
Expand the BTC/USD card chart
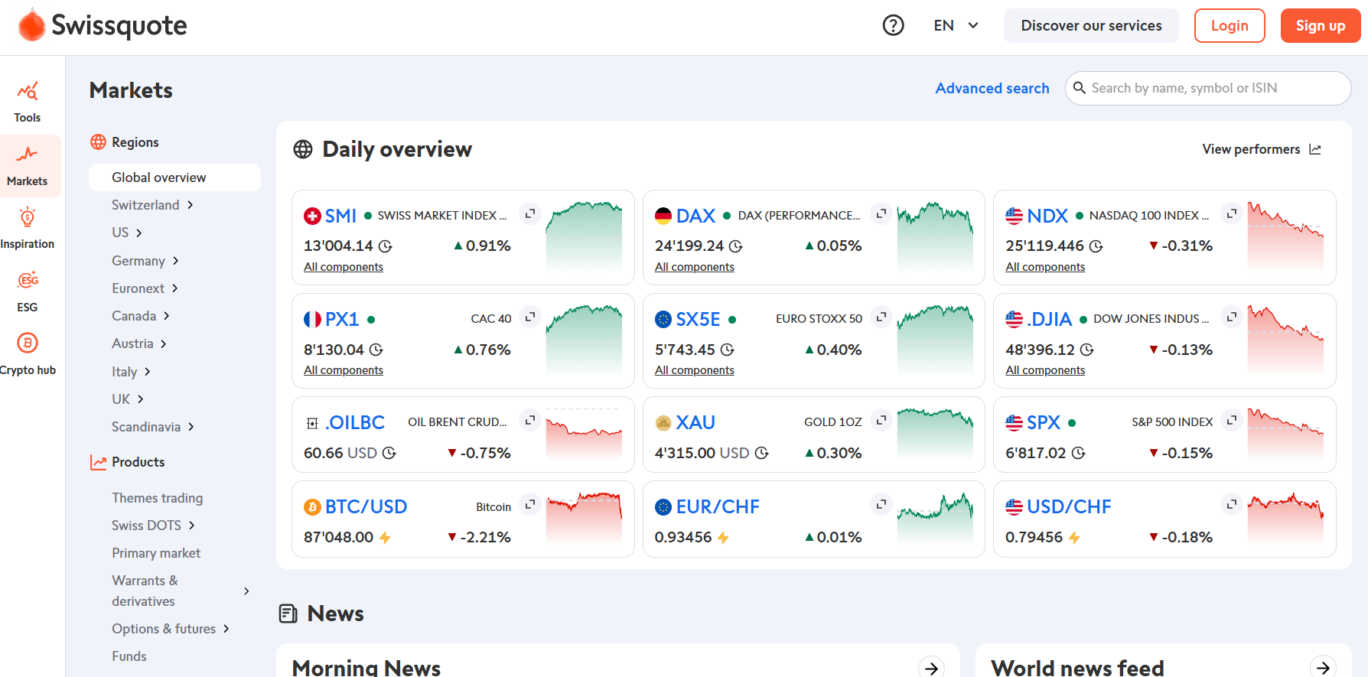pyautogui.click(x=530, y=504)
